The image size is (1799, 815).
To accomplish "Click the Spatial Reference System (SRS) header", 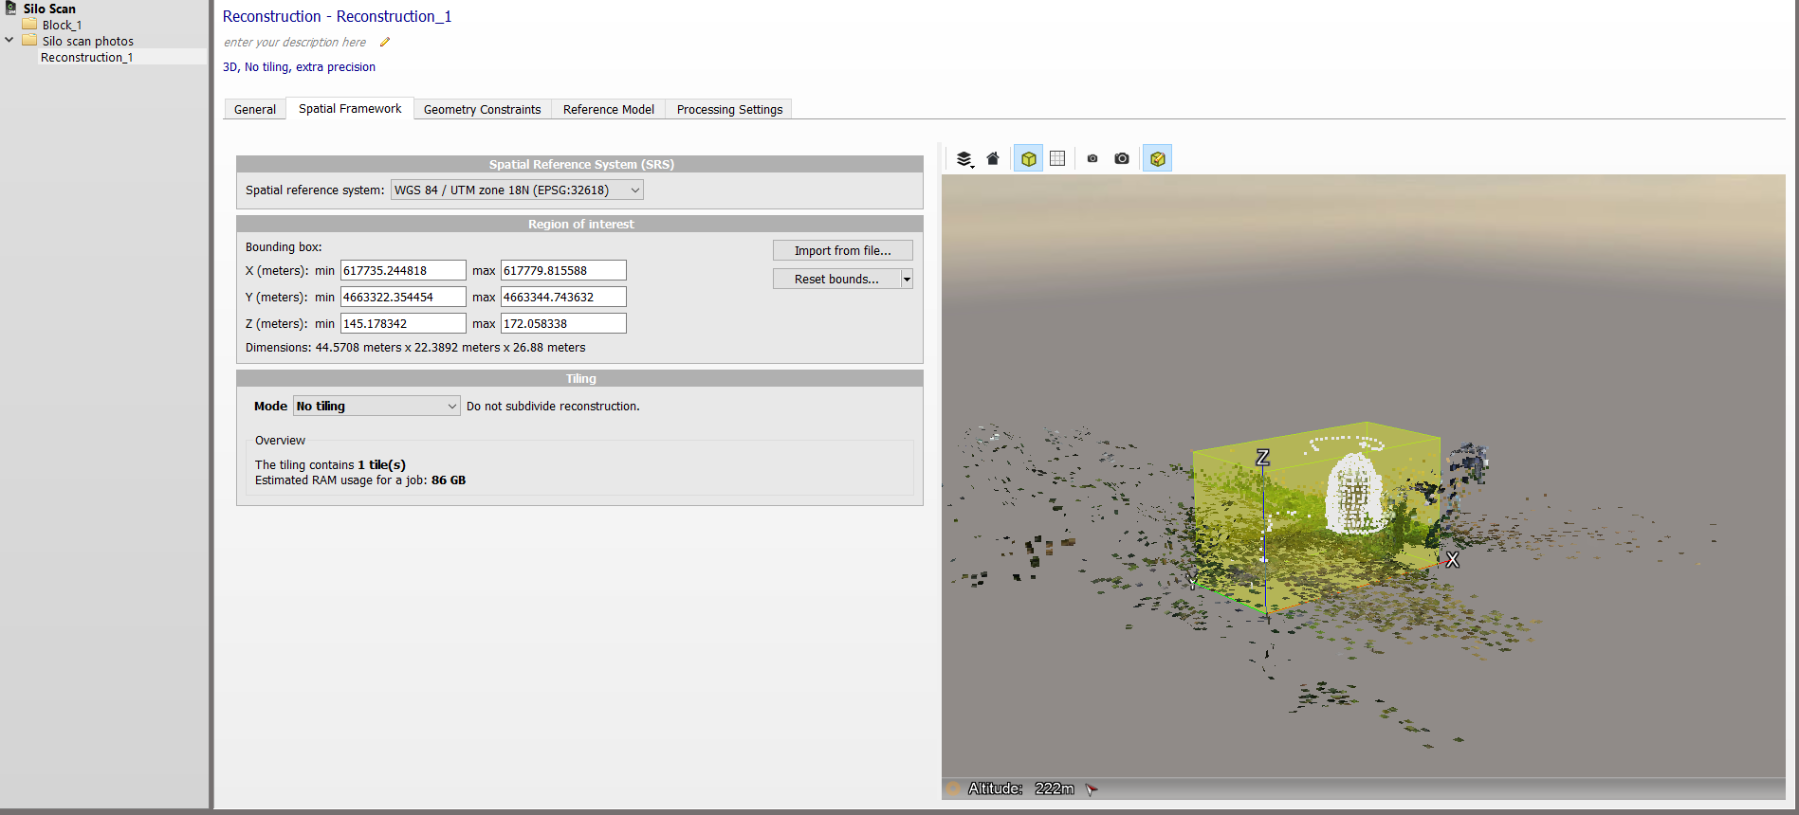I will (x=580, y=164).
